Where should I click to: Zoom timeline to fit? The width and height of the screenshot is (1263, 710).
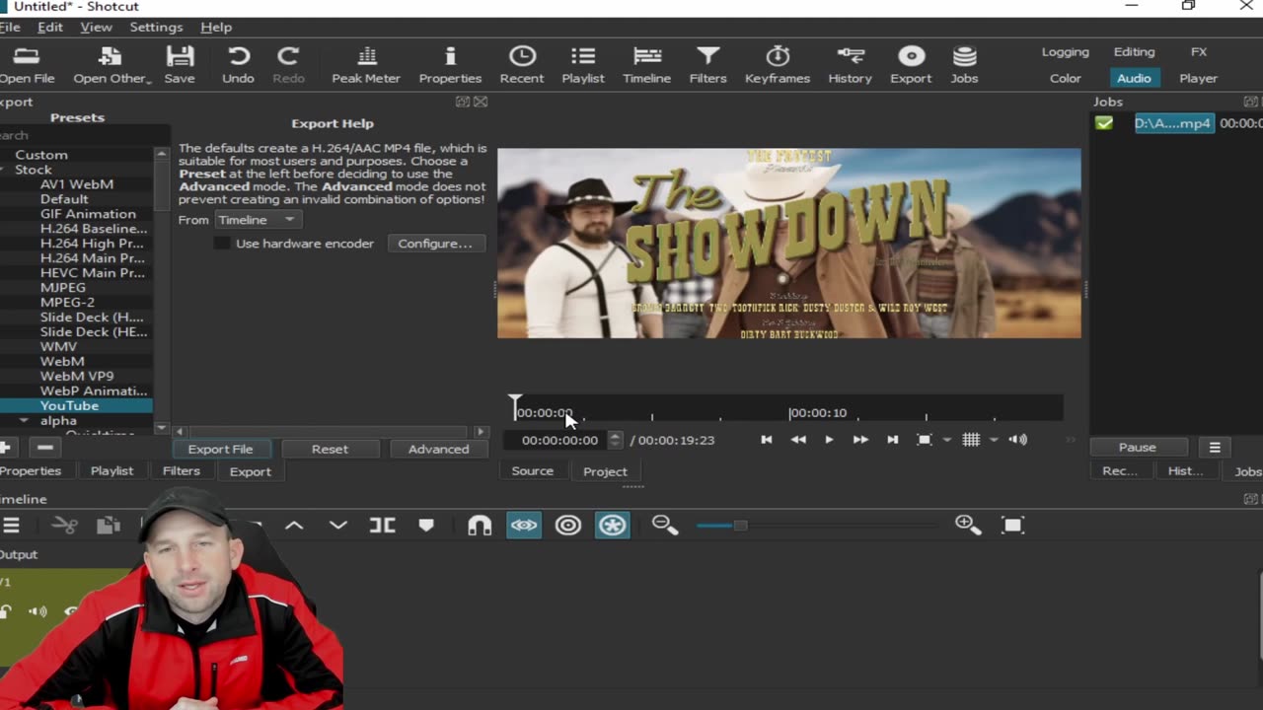1012,526
